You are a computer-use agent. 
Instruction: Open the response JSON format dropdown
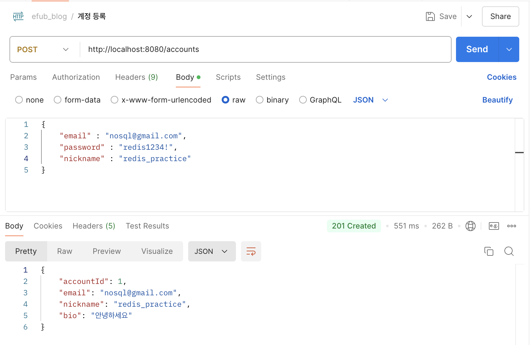212,251
